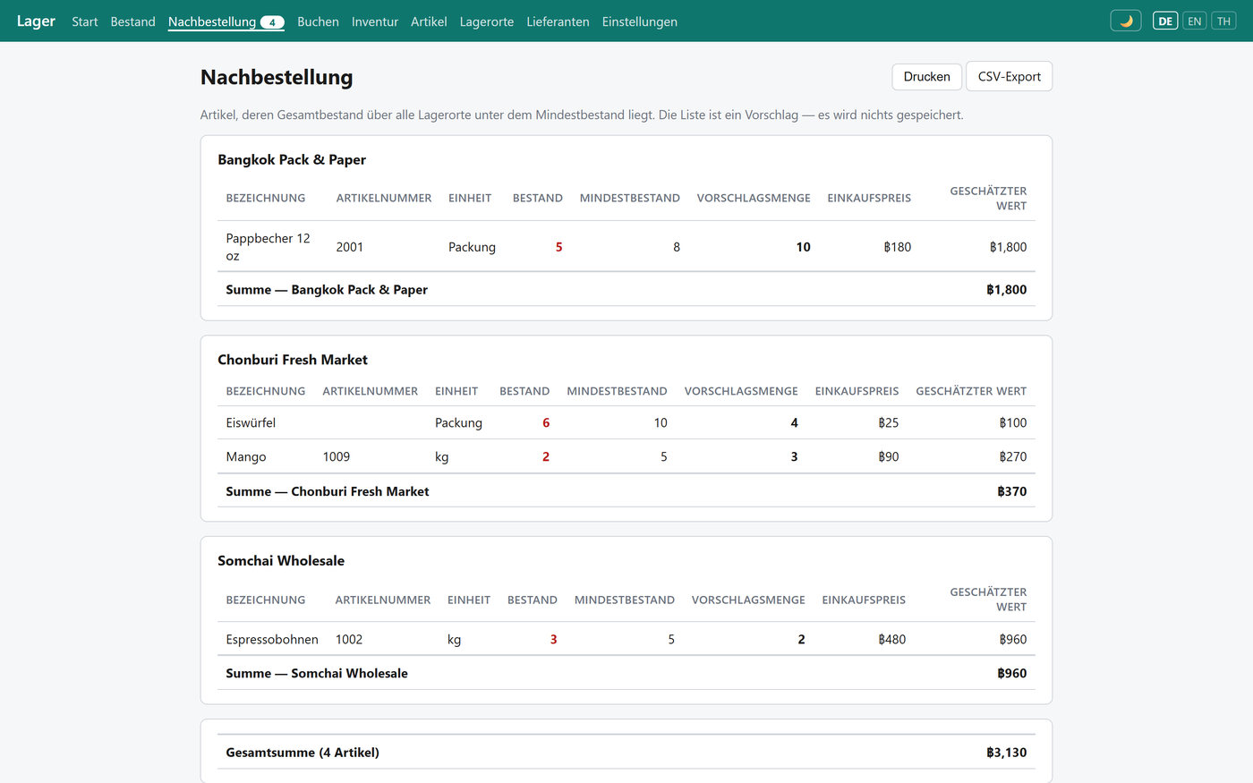Select the DE language option
Screen dimensions: 1253x783
pos(1165,21)
